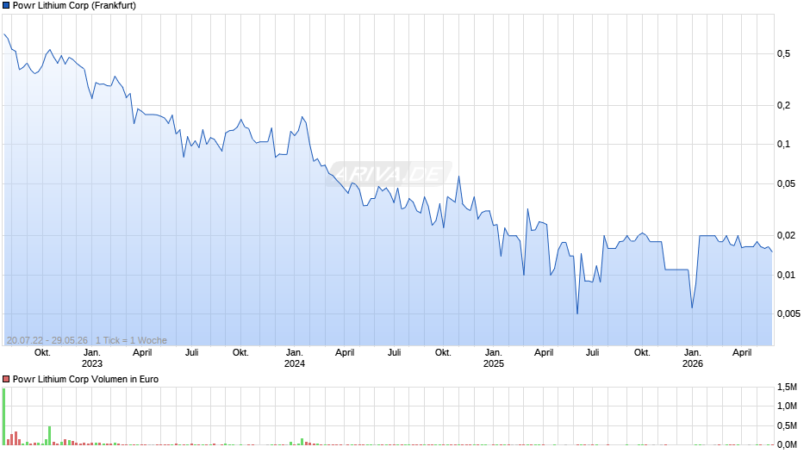Click the 'Okt.' label just before Jan. 2025
Viewport: 810px width, 453px height.
(x=443, y=353)
